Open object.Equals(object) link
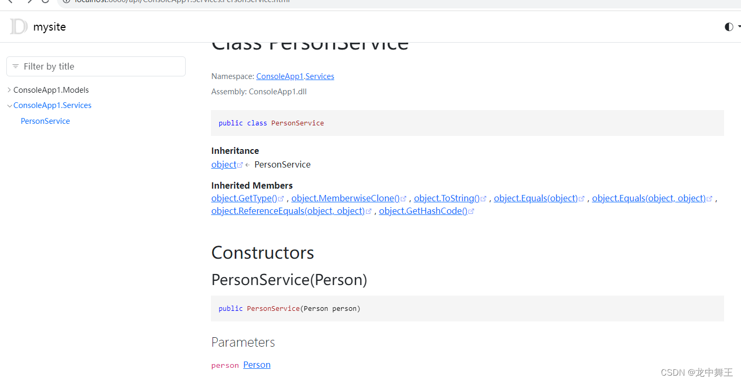The width and height of the screenshot is (741, 382). (x=536, y=198)
